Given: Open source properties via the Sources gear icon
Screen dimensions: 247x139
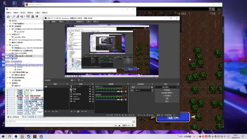Looking at the screenshot, I should (x=78, y=112).
